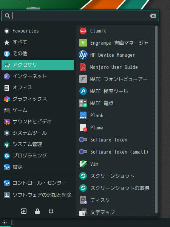Screen dimensions: 170x227
Task: Open the Manjaro User Guide PDF icon
Action: 83,67
